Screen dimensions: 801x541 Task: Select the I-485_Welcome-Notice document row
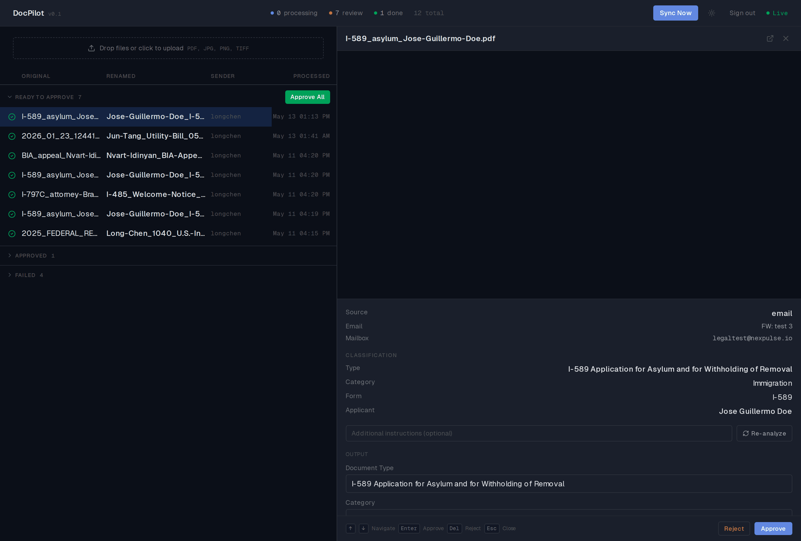tap(168, 194)
